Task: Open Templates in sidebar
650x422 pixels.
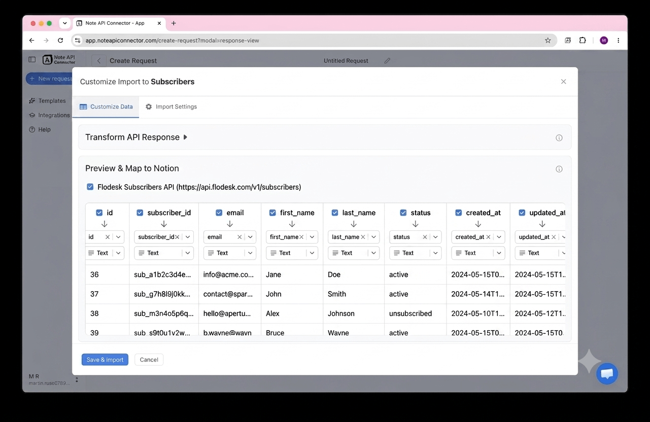Action: coord(47,101)
